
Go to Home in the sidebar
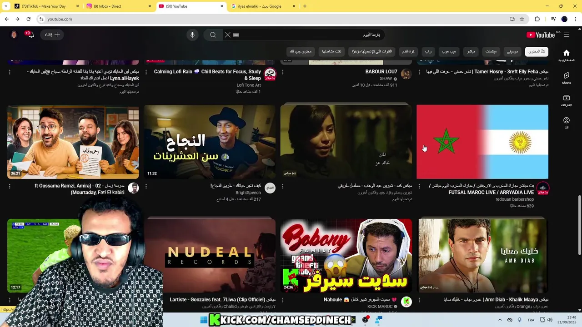click(566, 55)
